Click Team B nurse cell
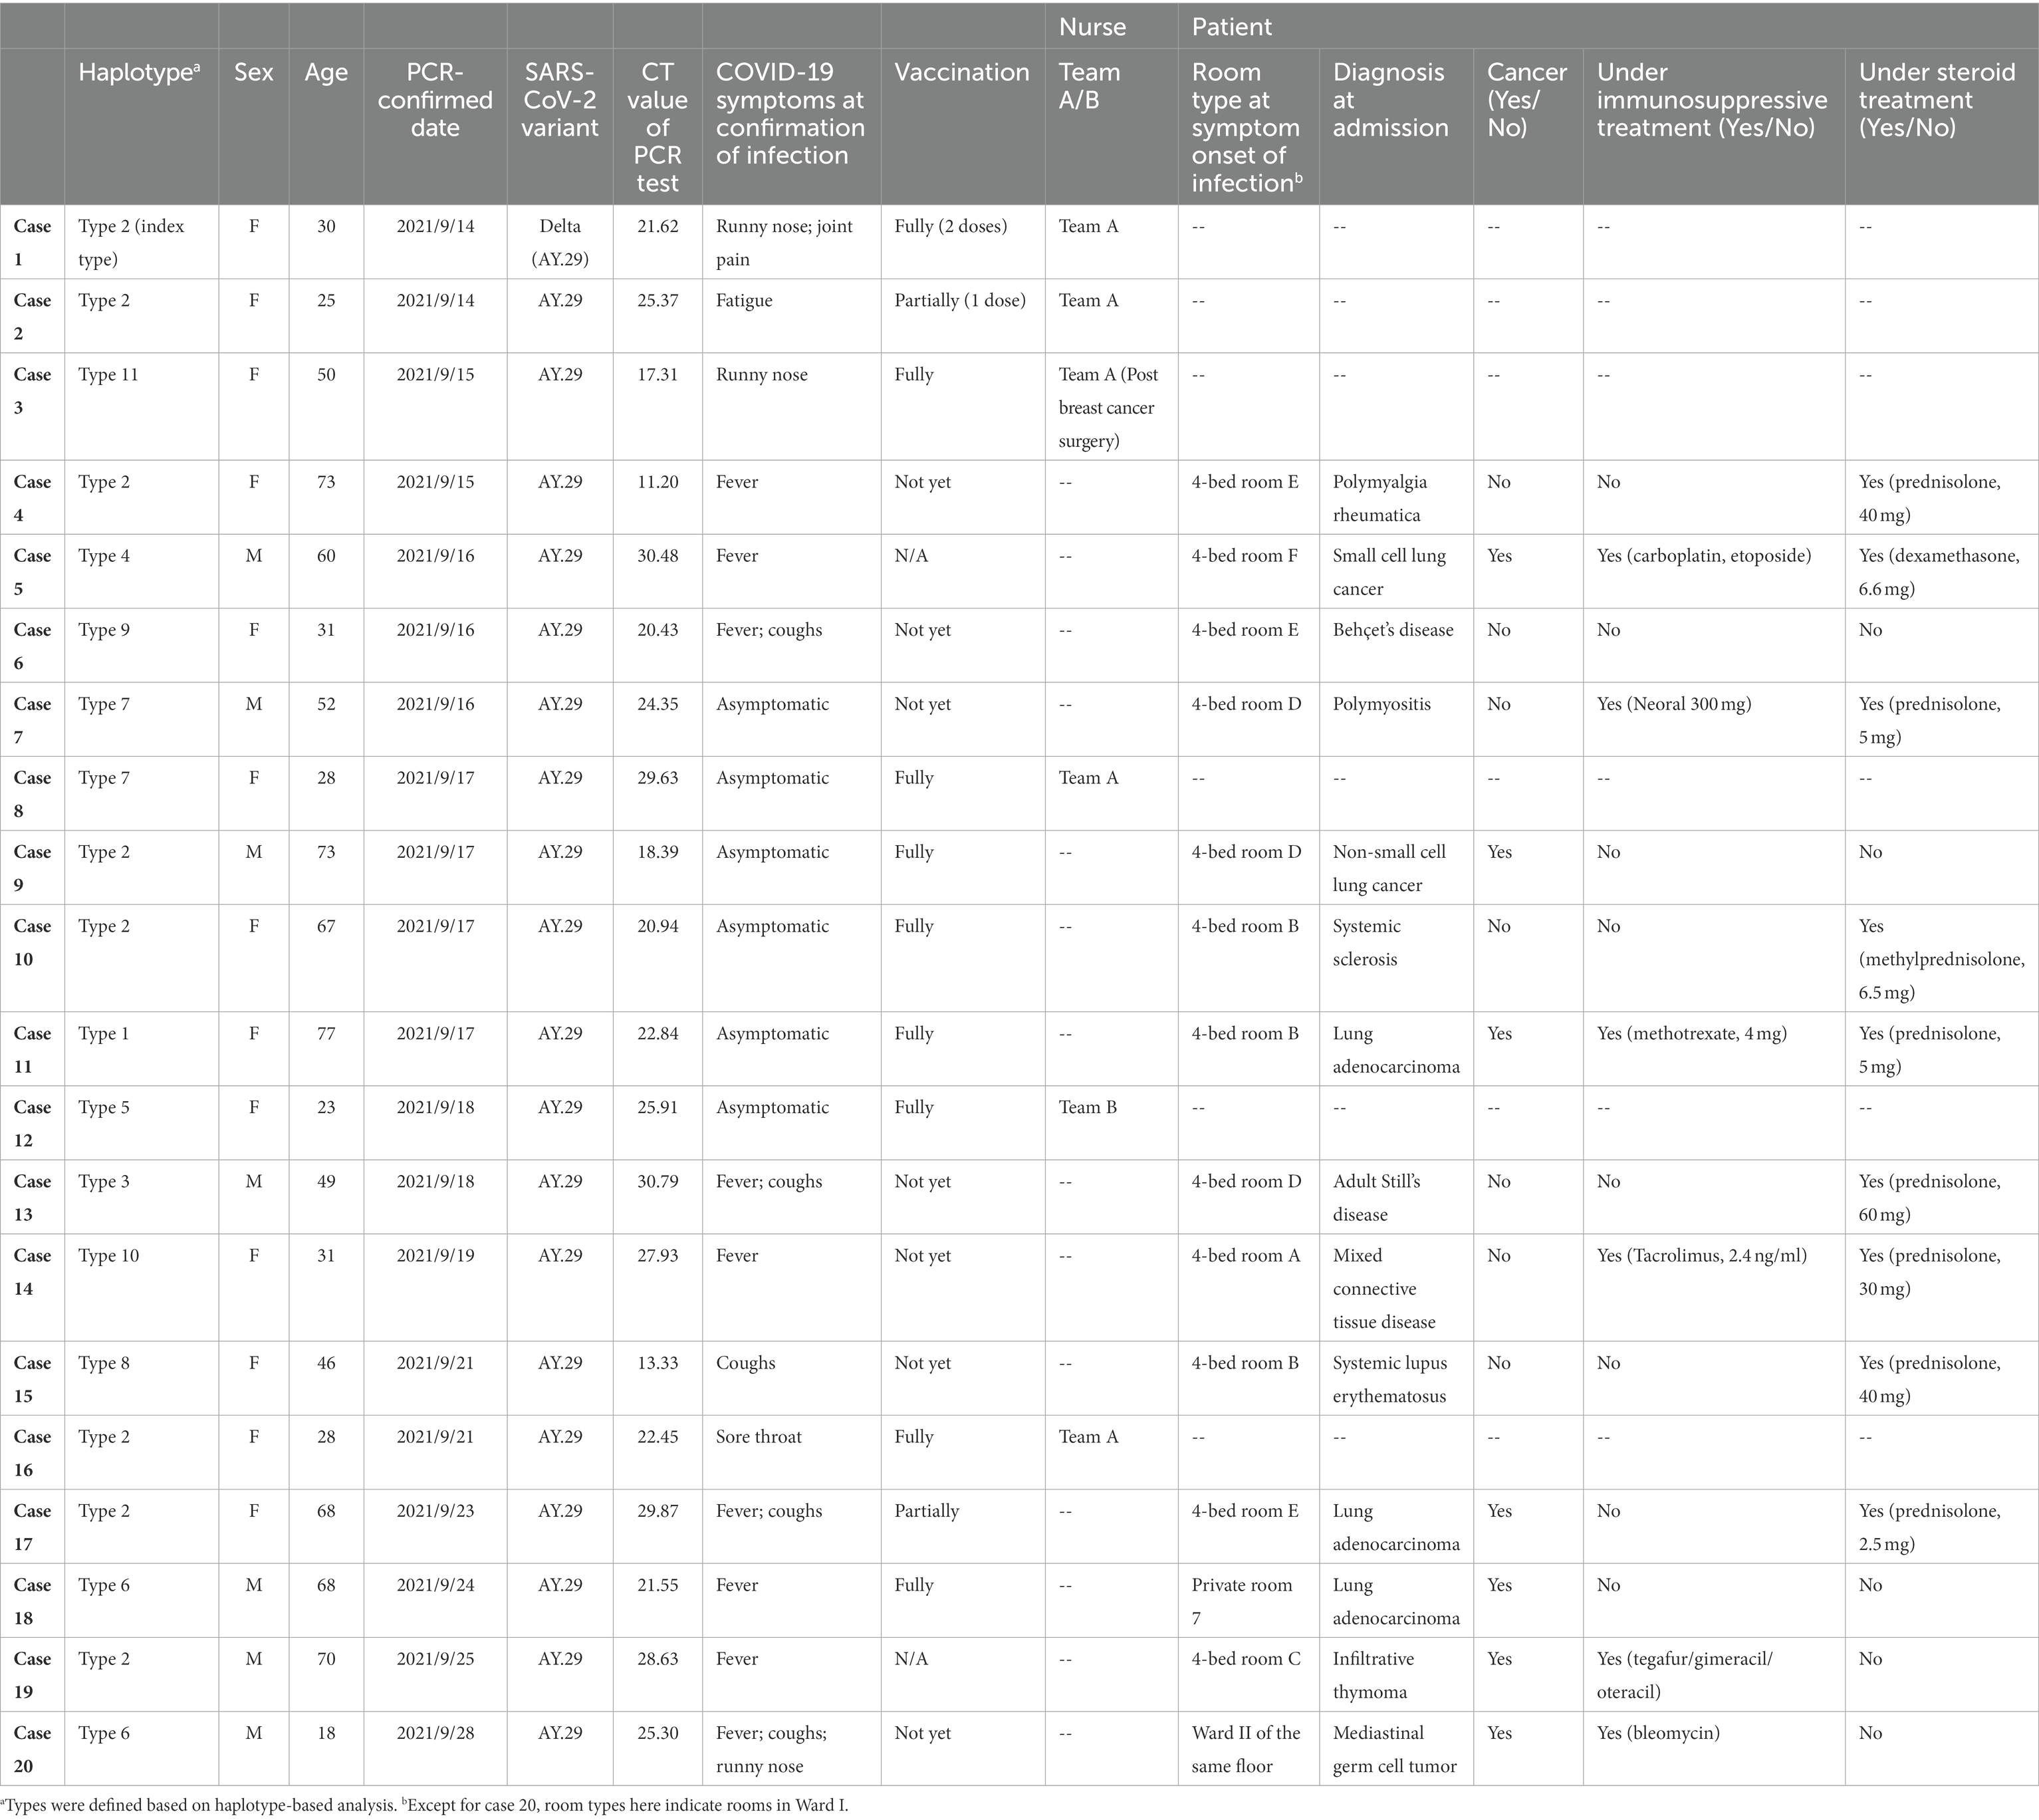This screenshot has height=1820, width=2039. coord(1087,1107)
